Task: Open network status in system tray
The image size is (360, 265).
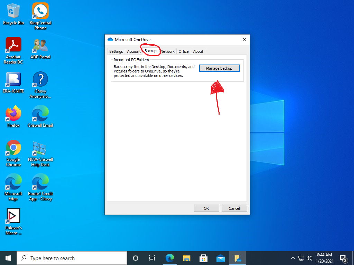Action: click(x=301, y=258)
